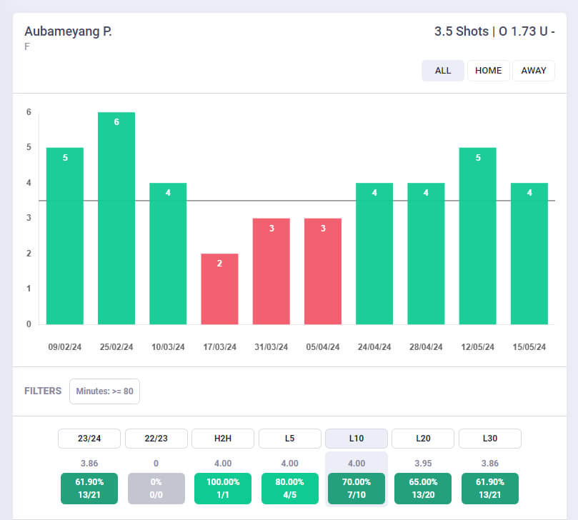This screenshot has width=578, height=520.
Task: Switch to the HOME filter
Action: click(489, 71)
